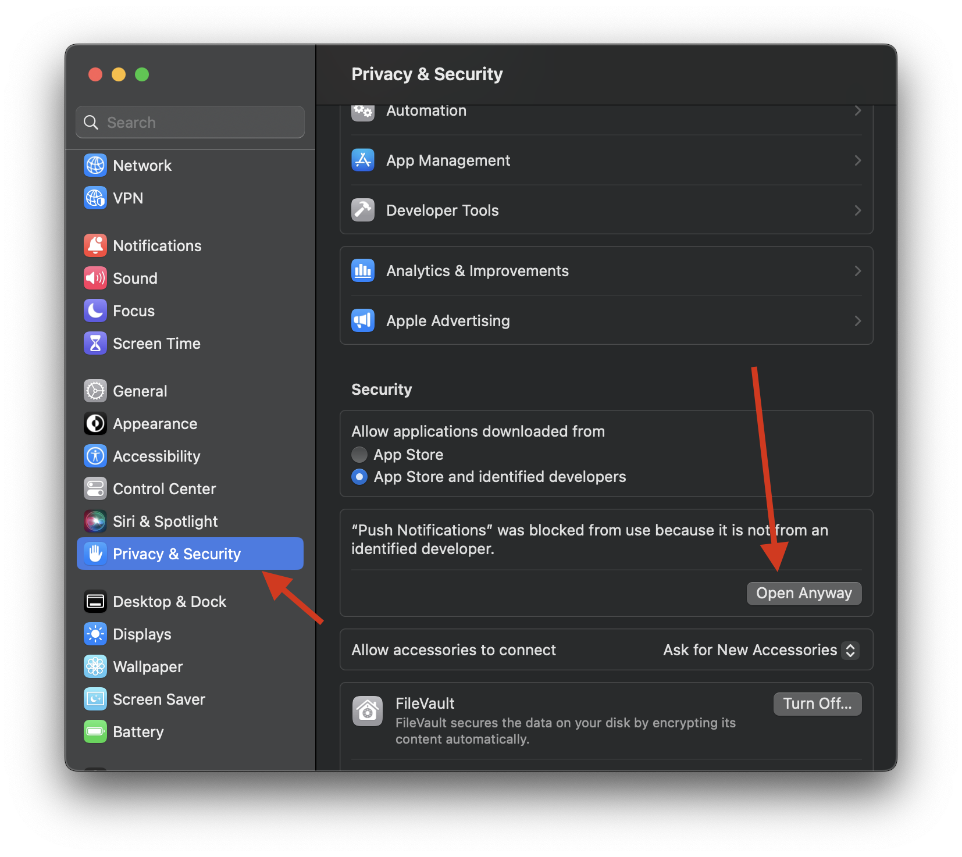The height and width of the screenshot is (857, 962).
Task: Click the Focus moon icon
Action: [95, 311]
